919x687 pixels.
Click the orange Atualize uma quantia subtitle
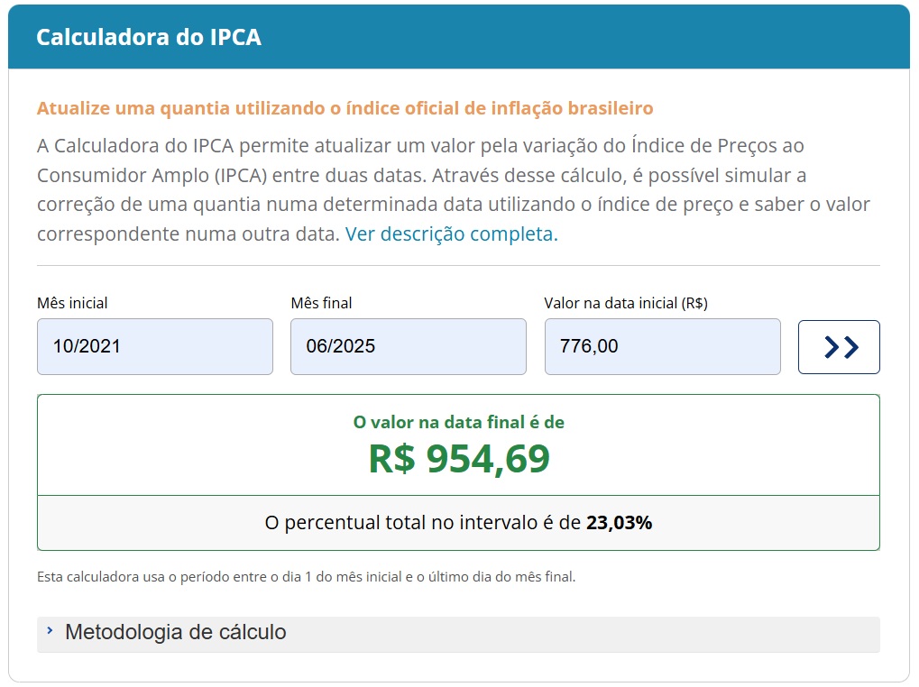pyautogui.click(x=345, y=108)
